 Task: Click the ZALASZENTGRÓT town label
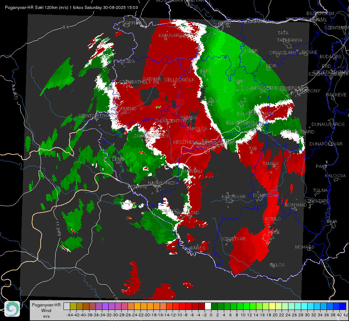point(173,121)
